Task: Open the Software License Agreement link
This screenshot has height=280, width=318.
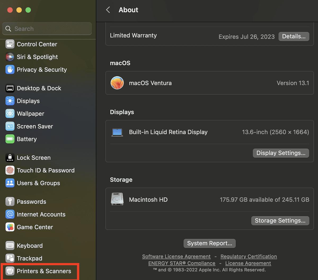Action: point(176,256)
